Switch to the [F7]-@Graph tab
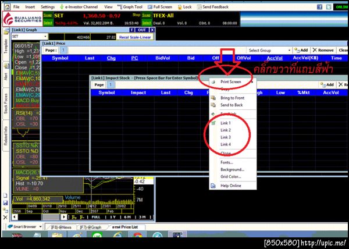 pos(90,227)
